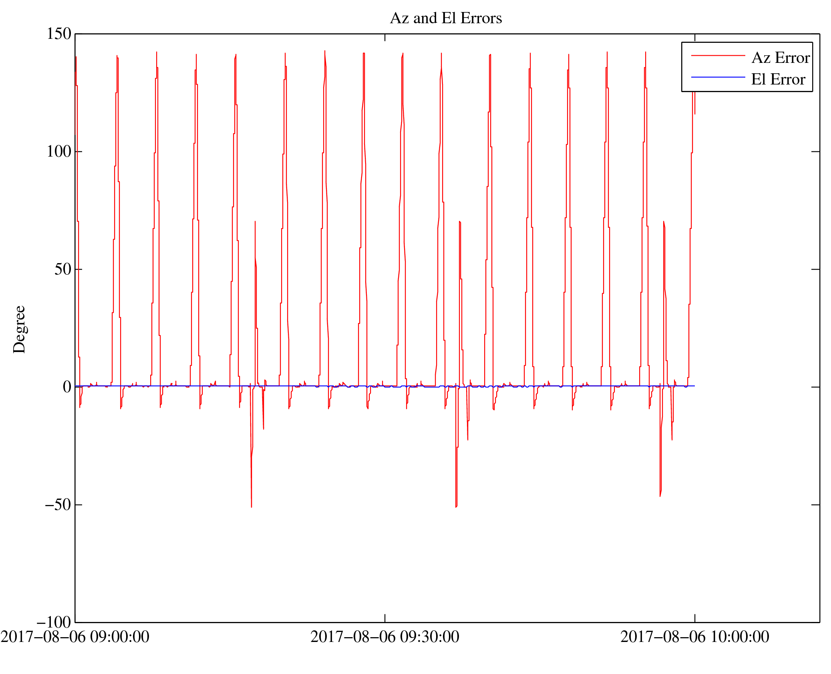Click the 'Degree' y-axis label
This screenshot has height=674, width=831.
point(19,329)
